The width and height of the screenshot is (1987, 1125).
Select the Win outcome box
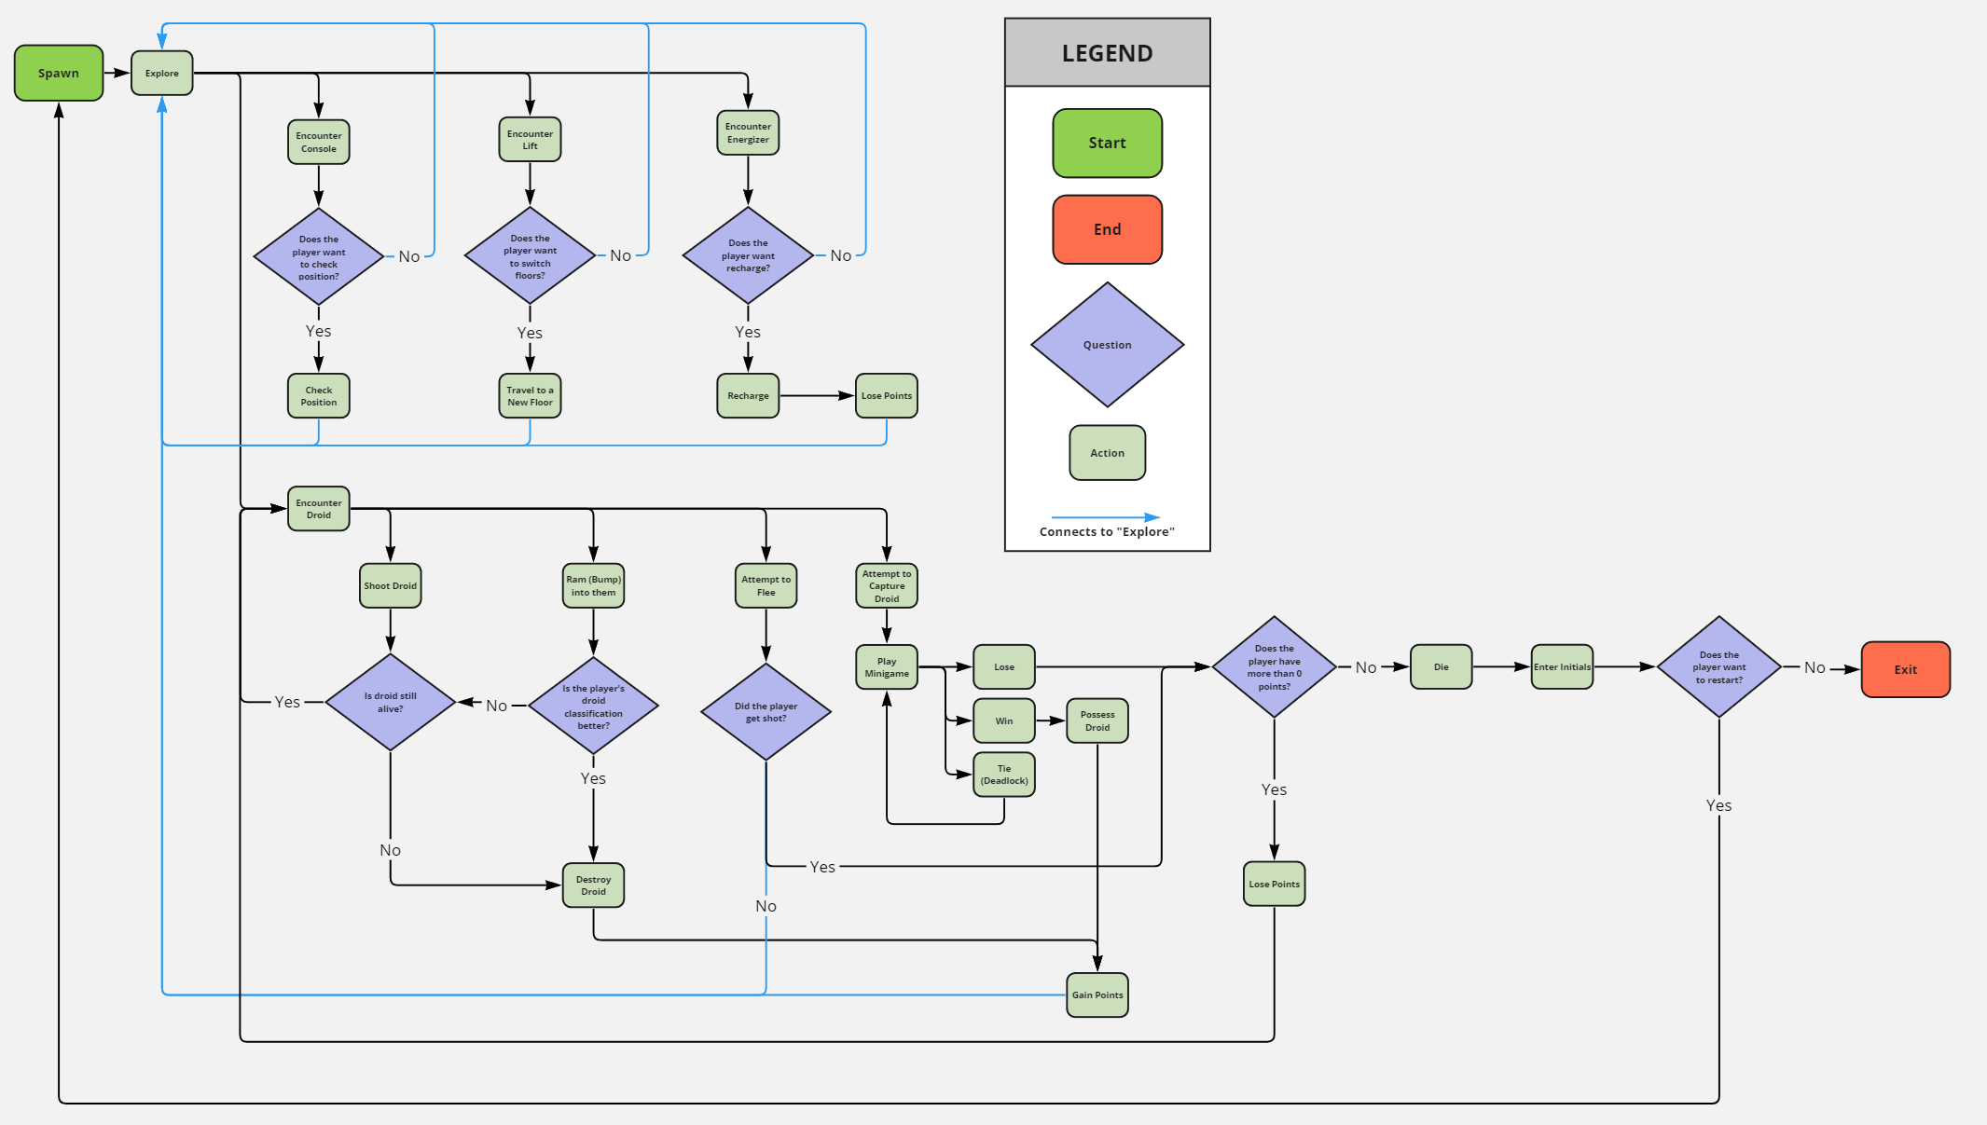click(1004, 720)
